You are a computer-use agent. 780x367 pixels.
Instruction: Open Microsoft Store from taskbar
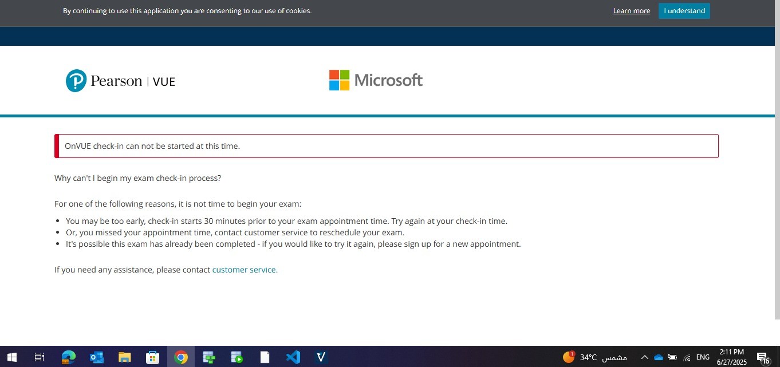pyautogui.click(x=152, y=357)
